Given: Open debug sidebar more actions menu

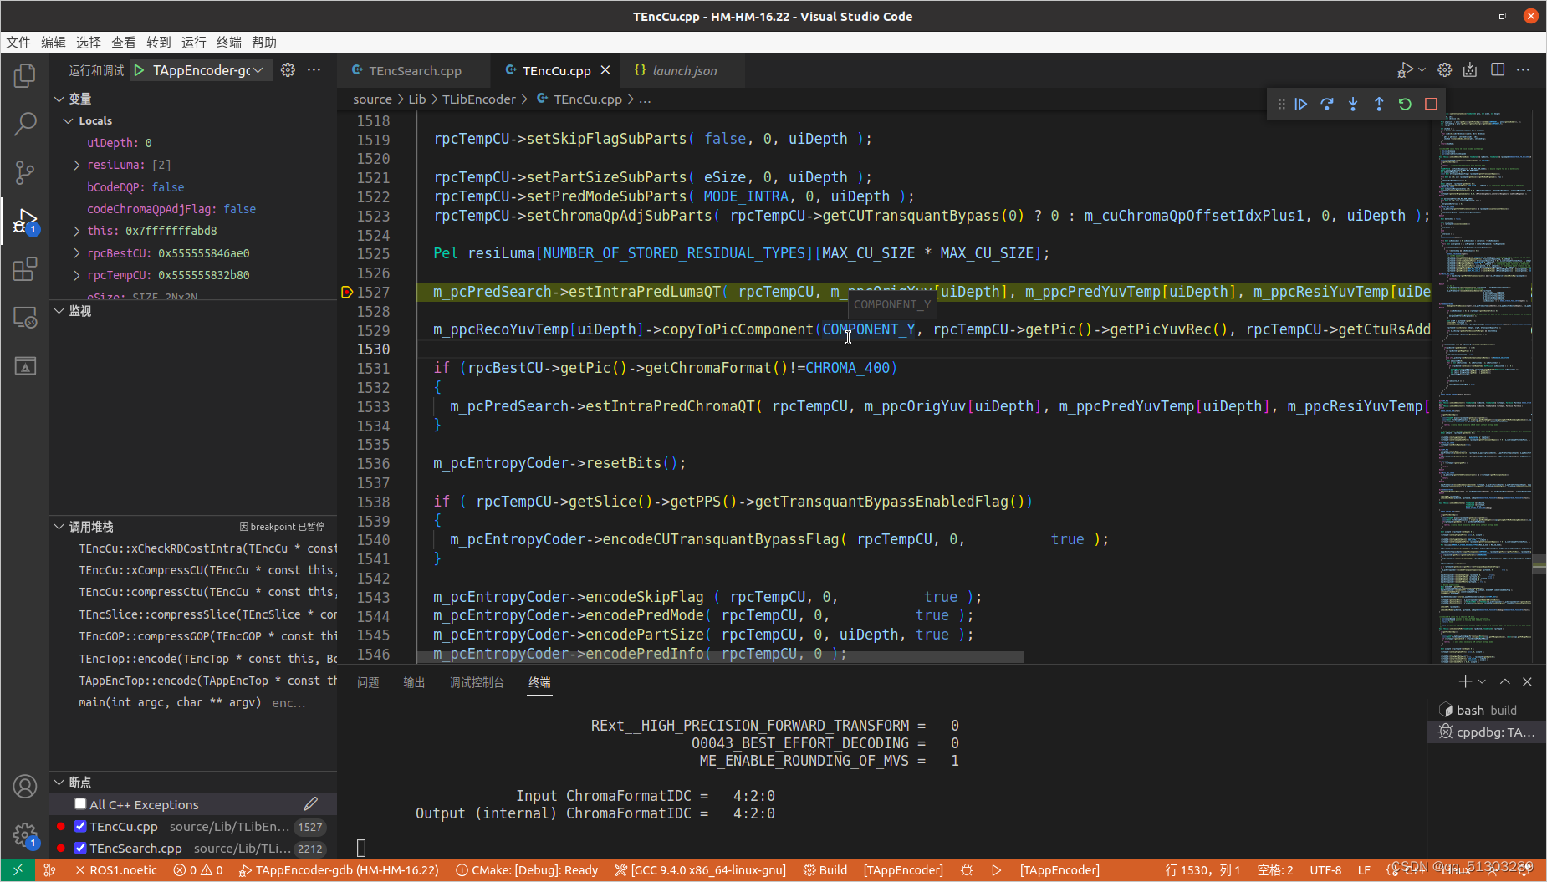Looking at the screenshot, I should point(314,70).
